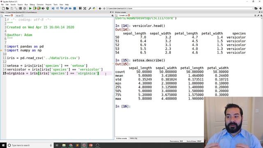Create a new file via toolbar icon
The width and height of the screenshot is (263, 148).
pos(3,8)
